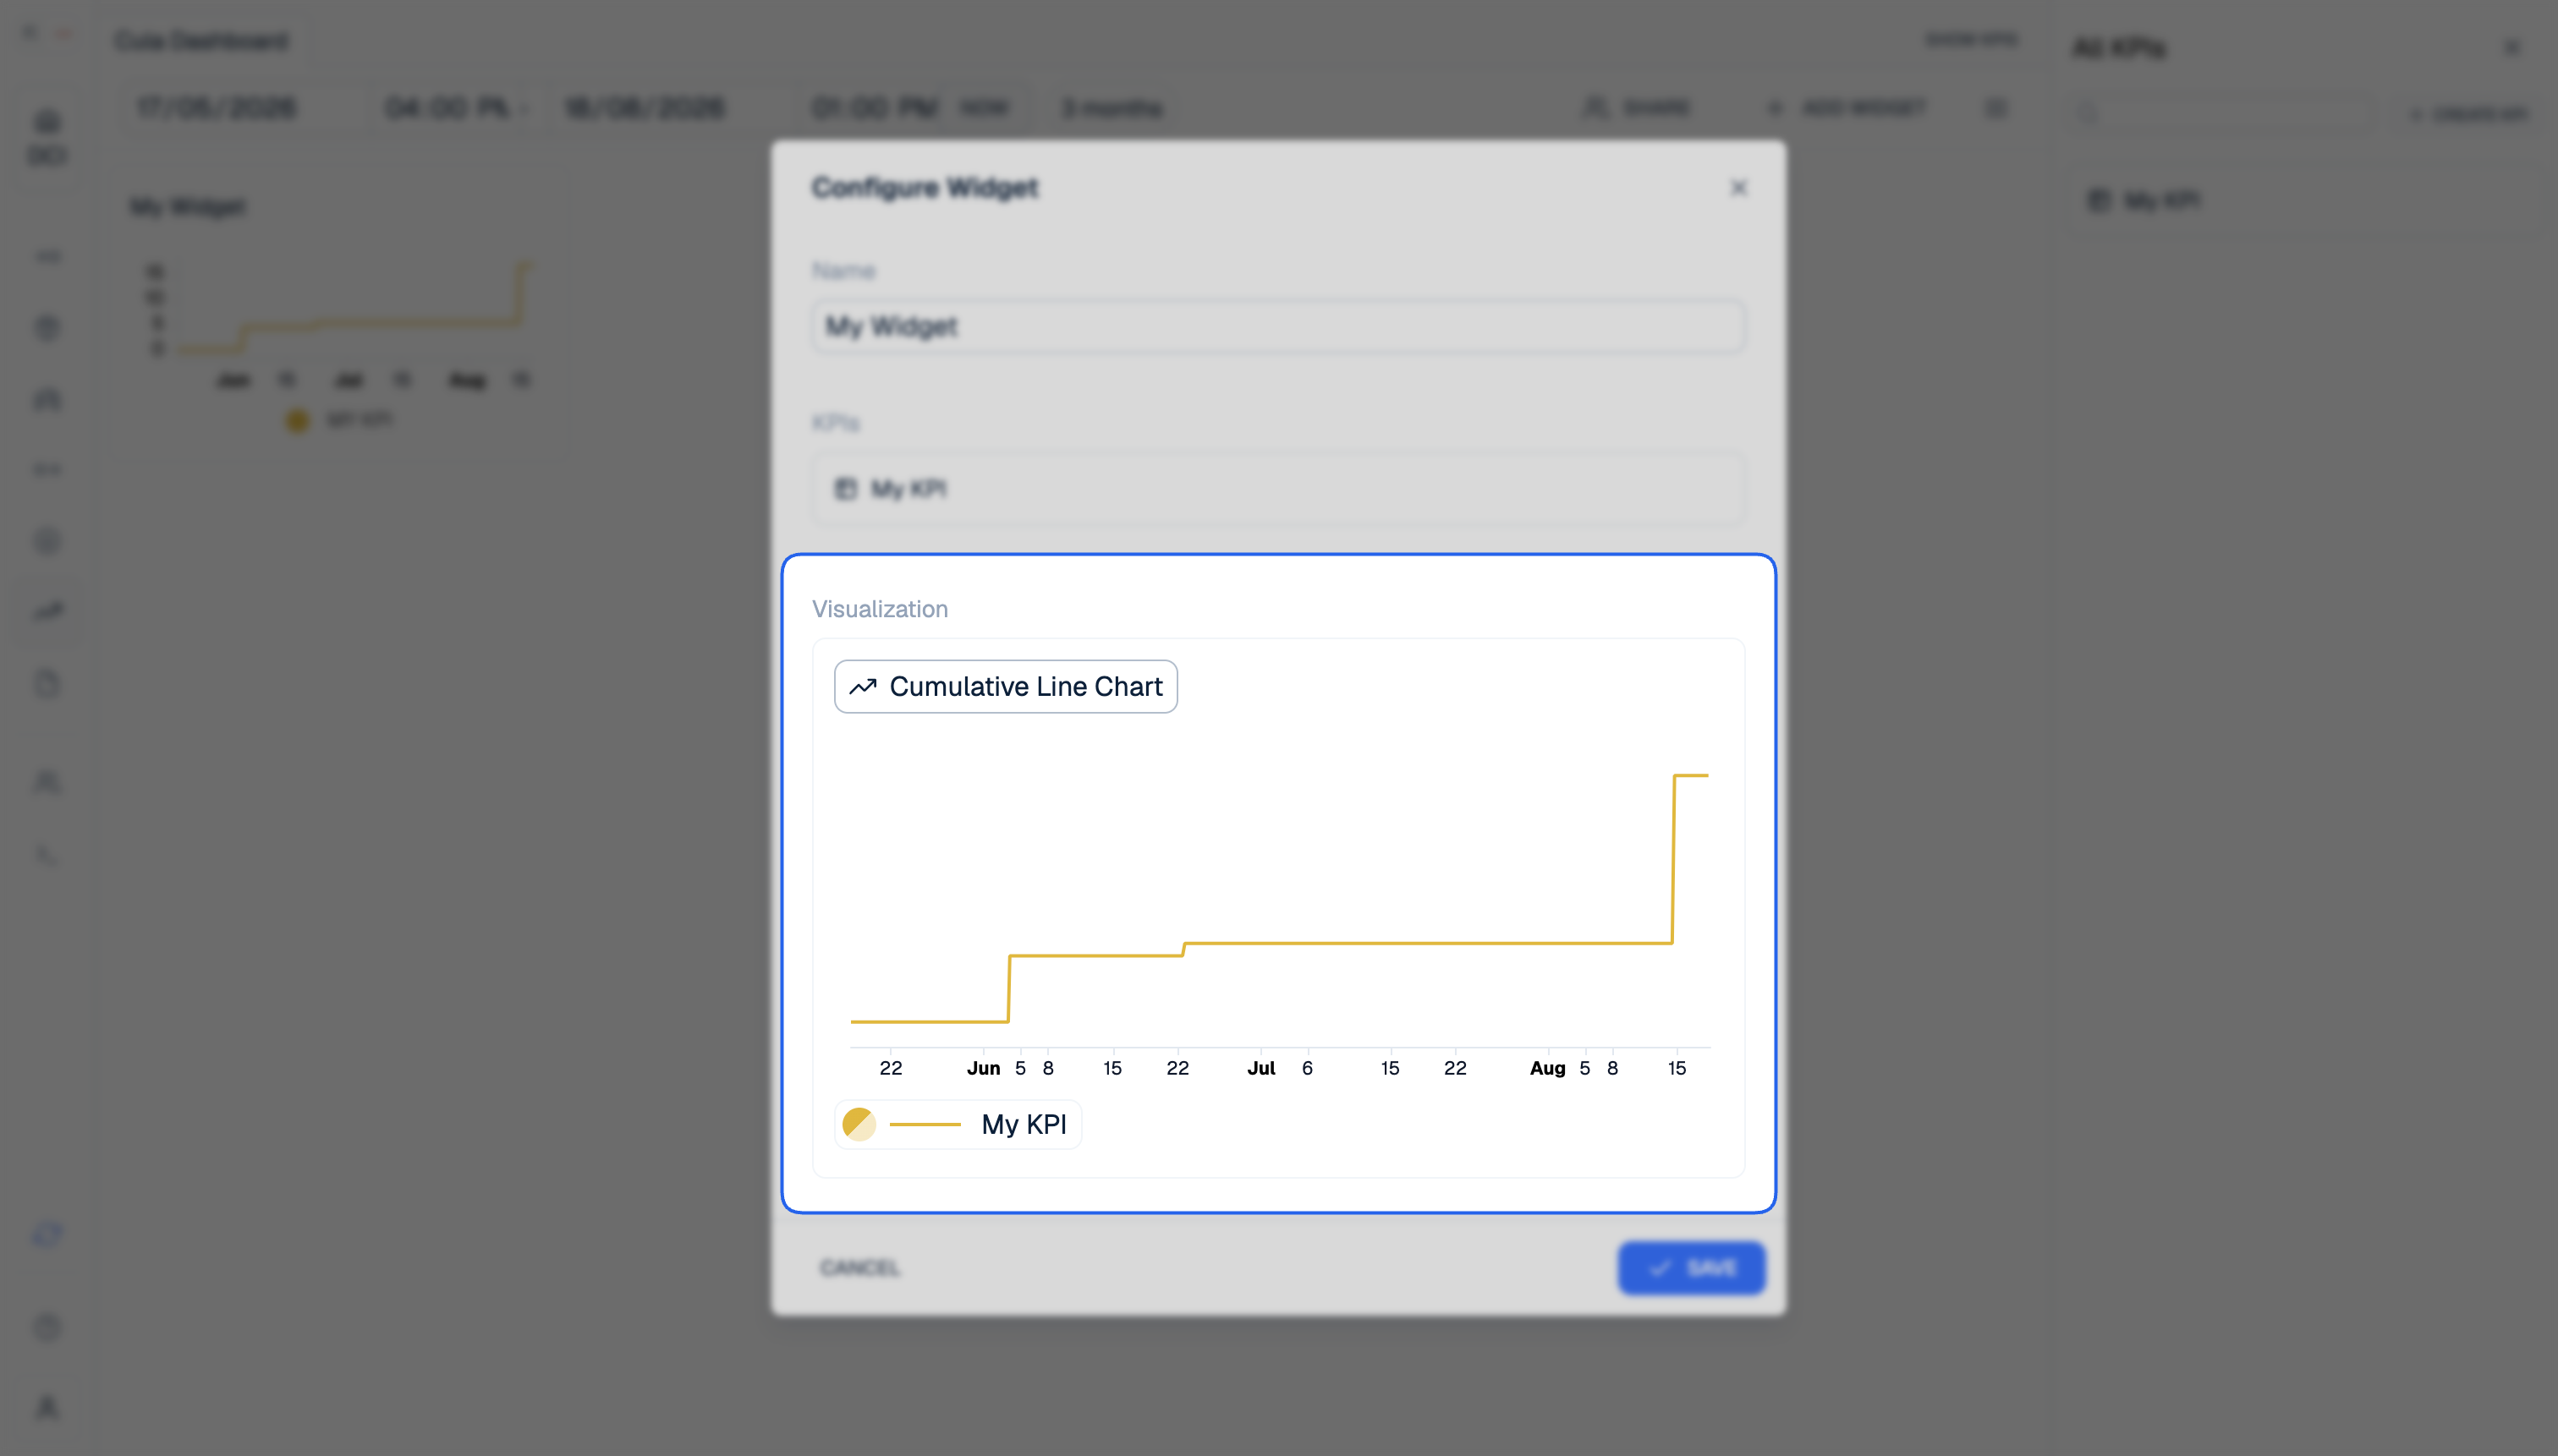This screenshot has width=2558, height=1456.
Task: Focus the All KPIs search field
Action: (x=2219, y=113)
